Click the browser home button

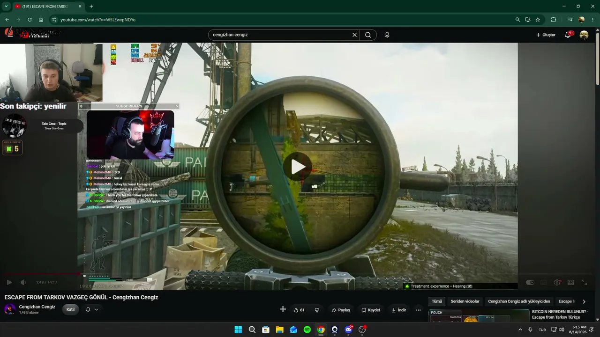tap(41, 20)
